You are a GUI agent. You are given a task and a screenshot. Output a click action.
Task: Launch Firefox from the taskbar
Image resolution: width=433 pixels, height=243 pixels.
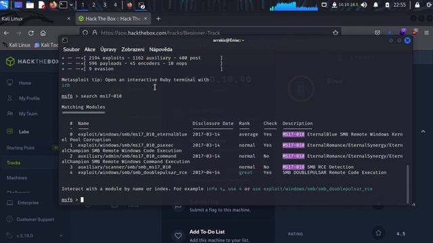53,5
